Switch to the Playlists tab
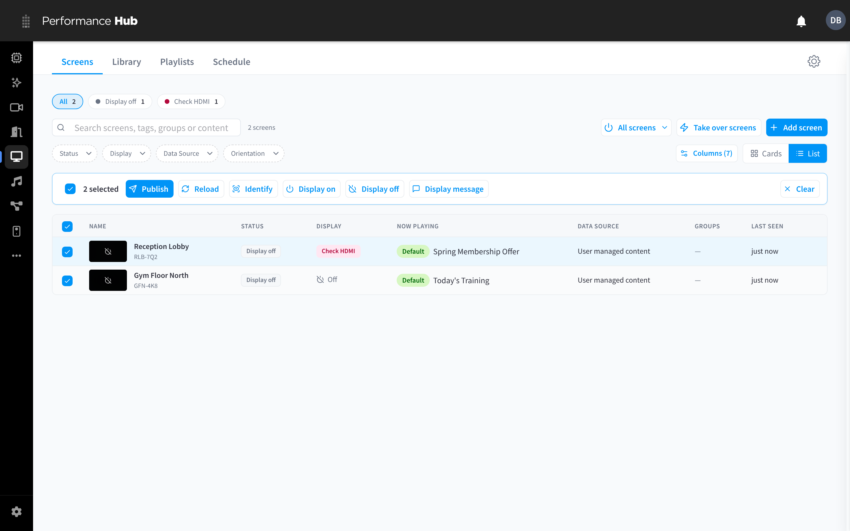Viewport: 850px width, 531px height. click(x=177, y=62)
